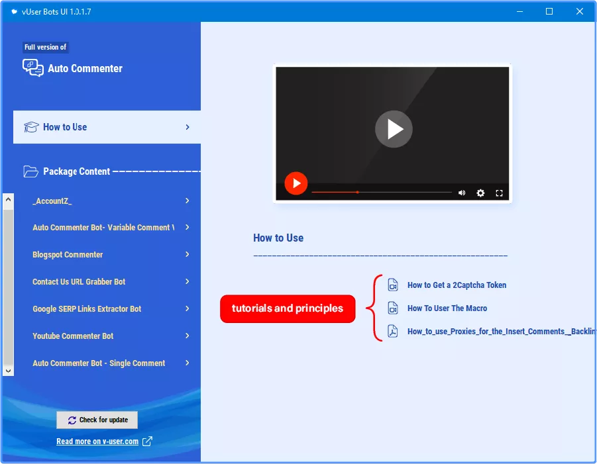
Task: Click video file icon for 2Captcha Token
Action: (392, 285)
